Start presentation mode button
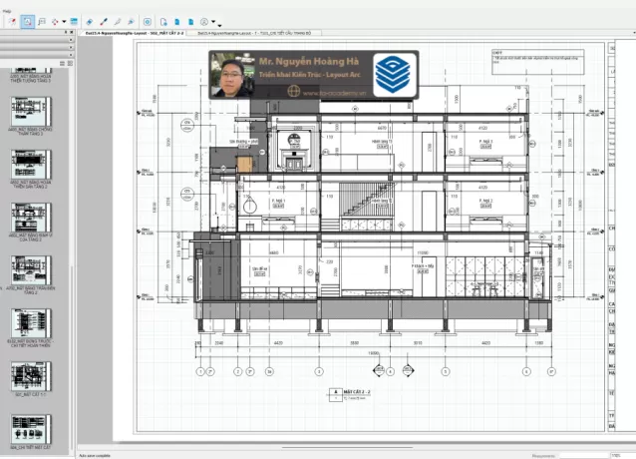 pyautogui.click(x=148, y=22)
